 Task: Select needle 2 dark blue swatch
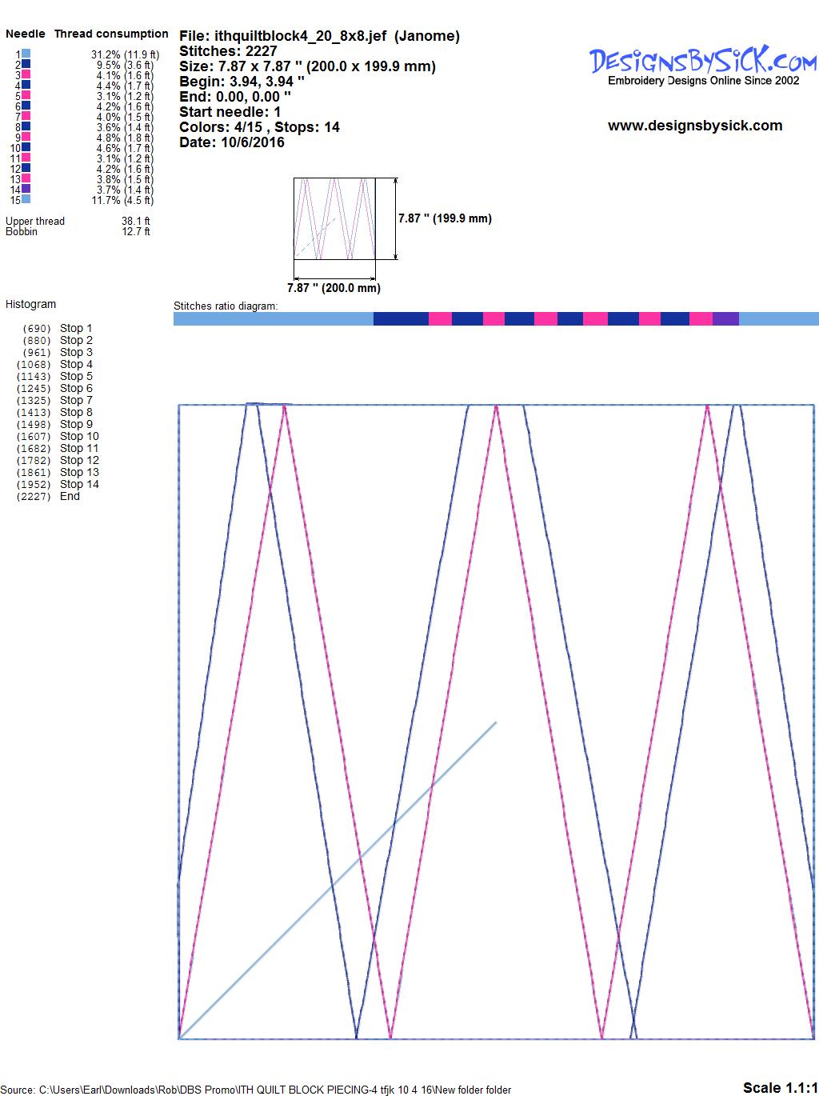26,64
